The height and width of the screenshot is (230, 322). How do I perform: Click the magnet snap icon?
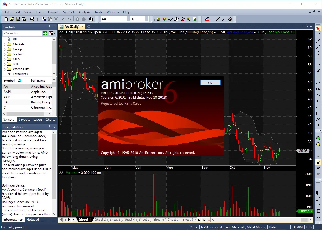click(x=230, y=19)
